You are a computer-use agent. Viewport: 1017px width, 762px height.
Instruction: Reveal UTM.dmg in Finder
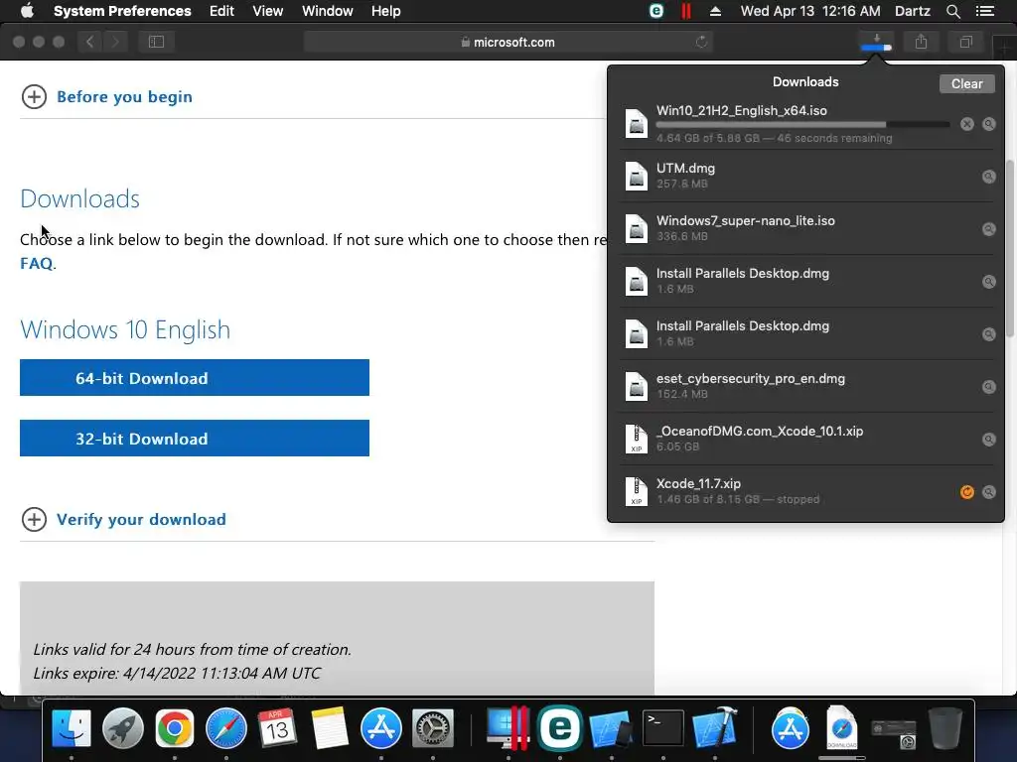988,177
